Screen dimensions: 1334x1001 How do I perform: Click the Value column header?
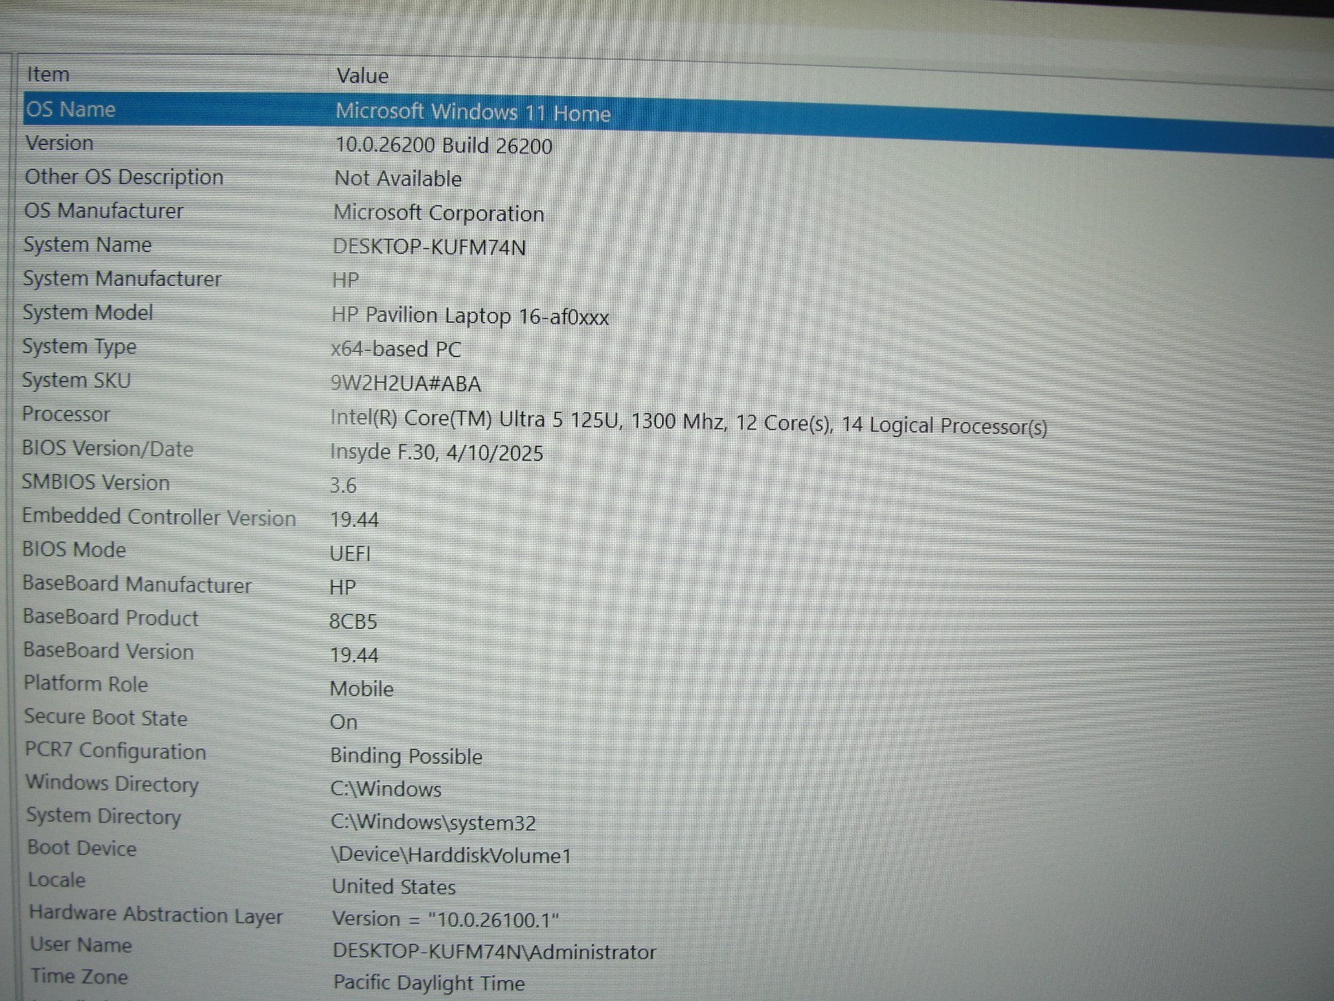(363, 76)
